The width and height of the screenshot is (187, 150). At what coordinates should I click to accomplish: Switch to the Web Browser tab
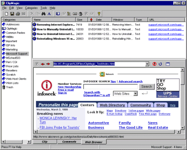tap(94, 142)
